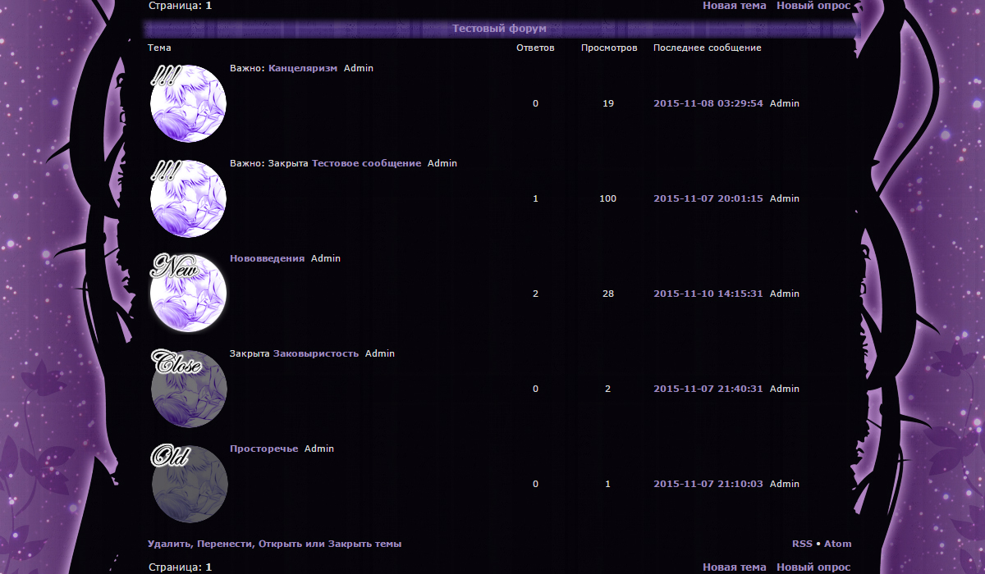Open the Тестовое сообщение topic

click(x=366, y=164)
